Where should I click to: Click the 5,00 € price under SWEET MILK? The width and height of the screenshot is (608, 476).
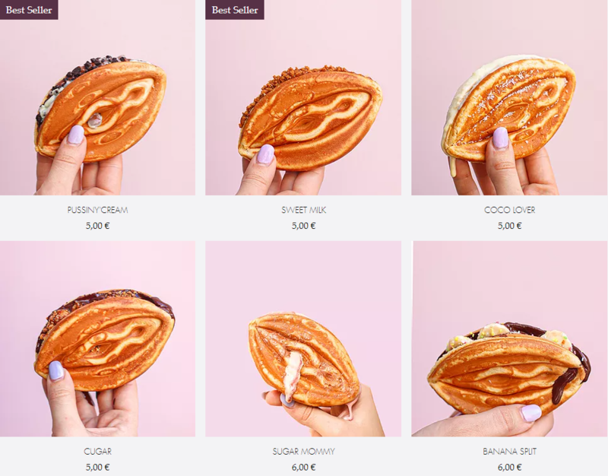[303, 225]
